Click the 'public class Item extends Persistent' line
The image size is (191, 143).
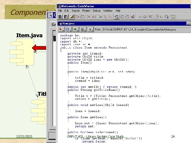94,48
